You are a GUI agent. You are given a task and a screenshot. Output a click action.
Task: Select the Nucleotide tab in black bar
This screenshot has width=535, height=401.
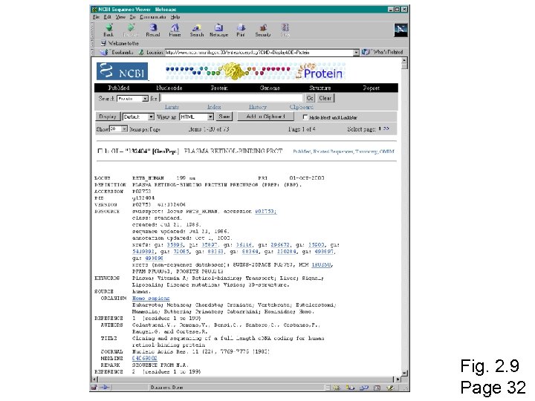(x=169, y=88)
